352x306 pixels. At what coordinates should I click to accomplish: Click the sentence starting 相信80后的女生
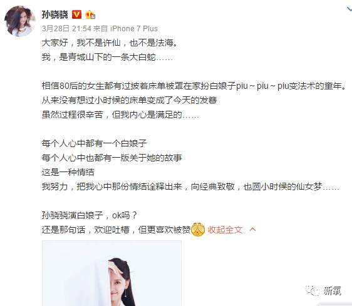[194, 86]
